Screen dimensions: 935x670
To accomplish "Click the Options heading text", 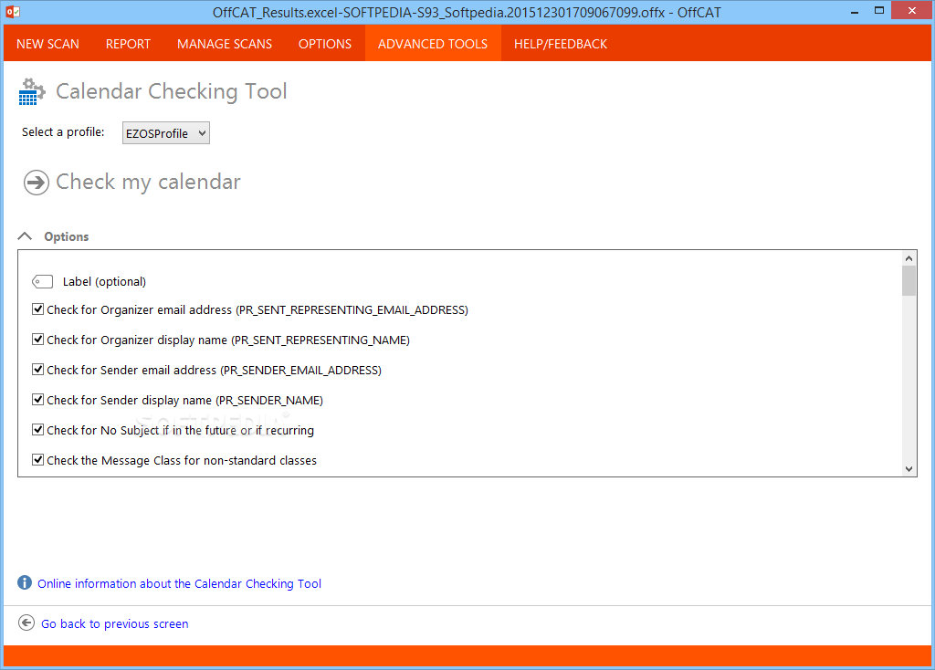I will pos(66,236).
